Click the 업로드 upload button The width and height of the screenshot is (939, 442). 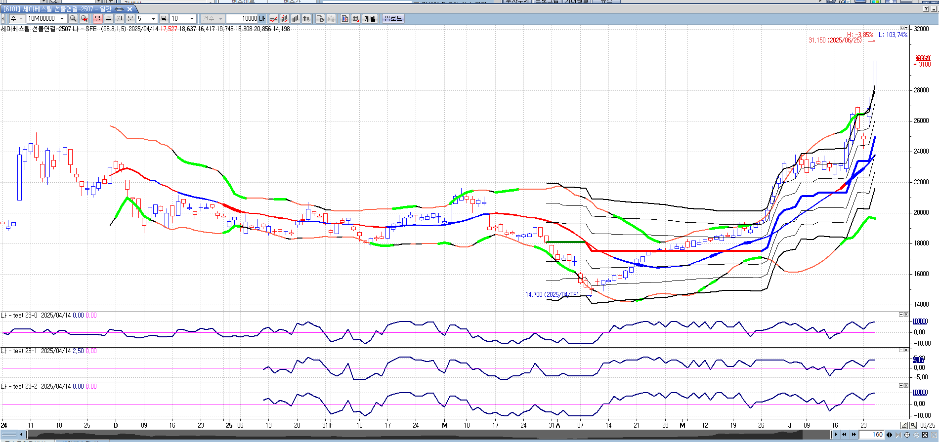393,19
